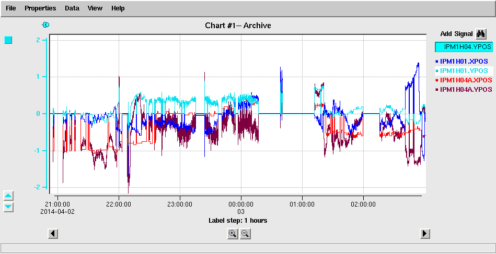Click the red color marker beside IPM1H04A.XPOS

437,80
